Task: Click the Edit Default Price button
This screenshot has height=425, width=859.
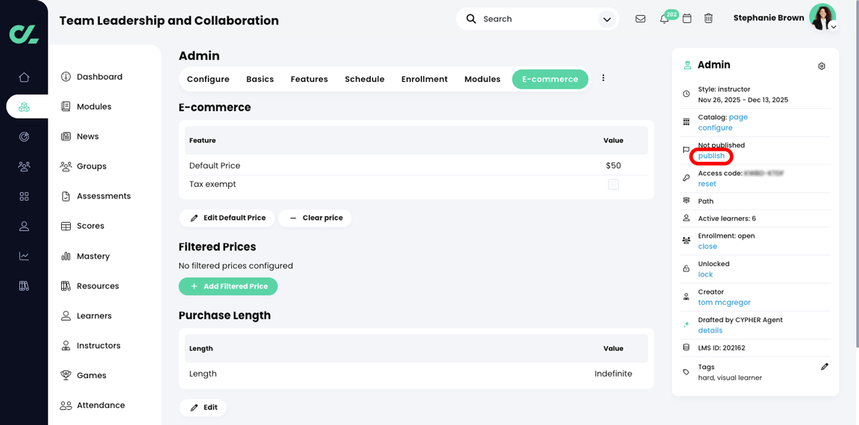Action: [227, 218]
